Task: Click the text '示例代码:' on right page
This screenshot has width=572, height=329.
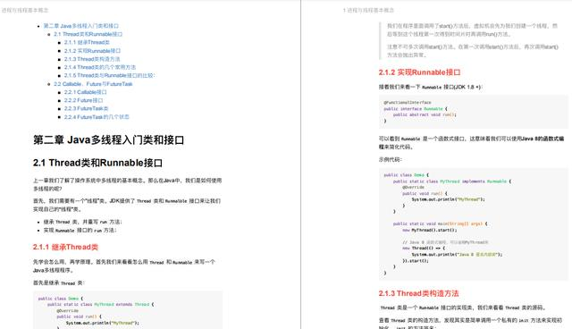Action: [x=391, y=159]
